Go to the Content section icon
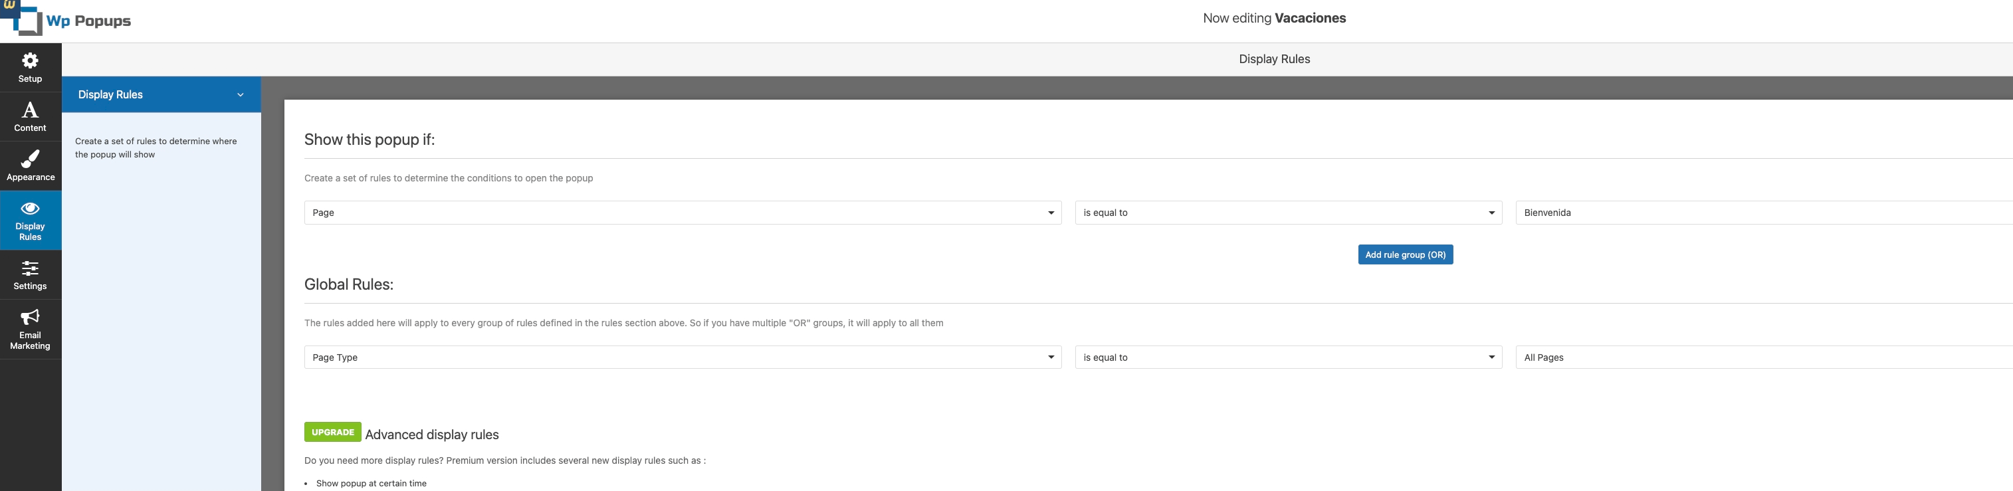The height and width of the screenshot is (491, 2013). 31,116
